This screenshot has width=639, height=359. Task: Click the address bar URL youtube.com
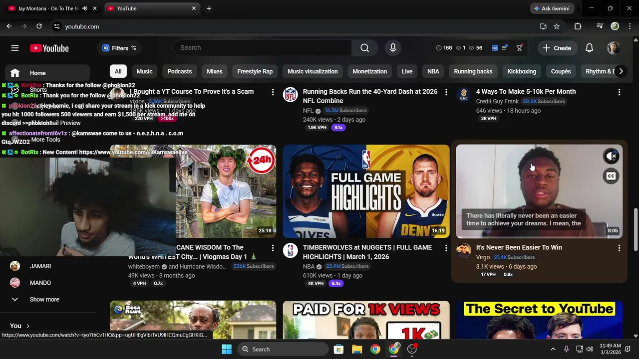[82, 26]
